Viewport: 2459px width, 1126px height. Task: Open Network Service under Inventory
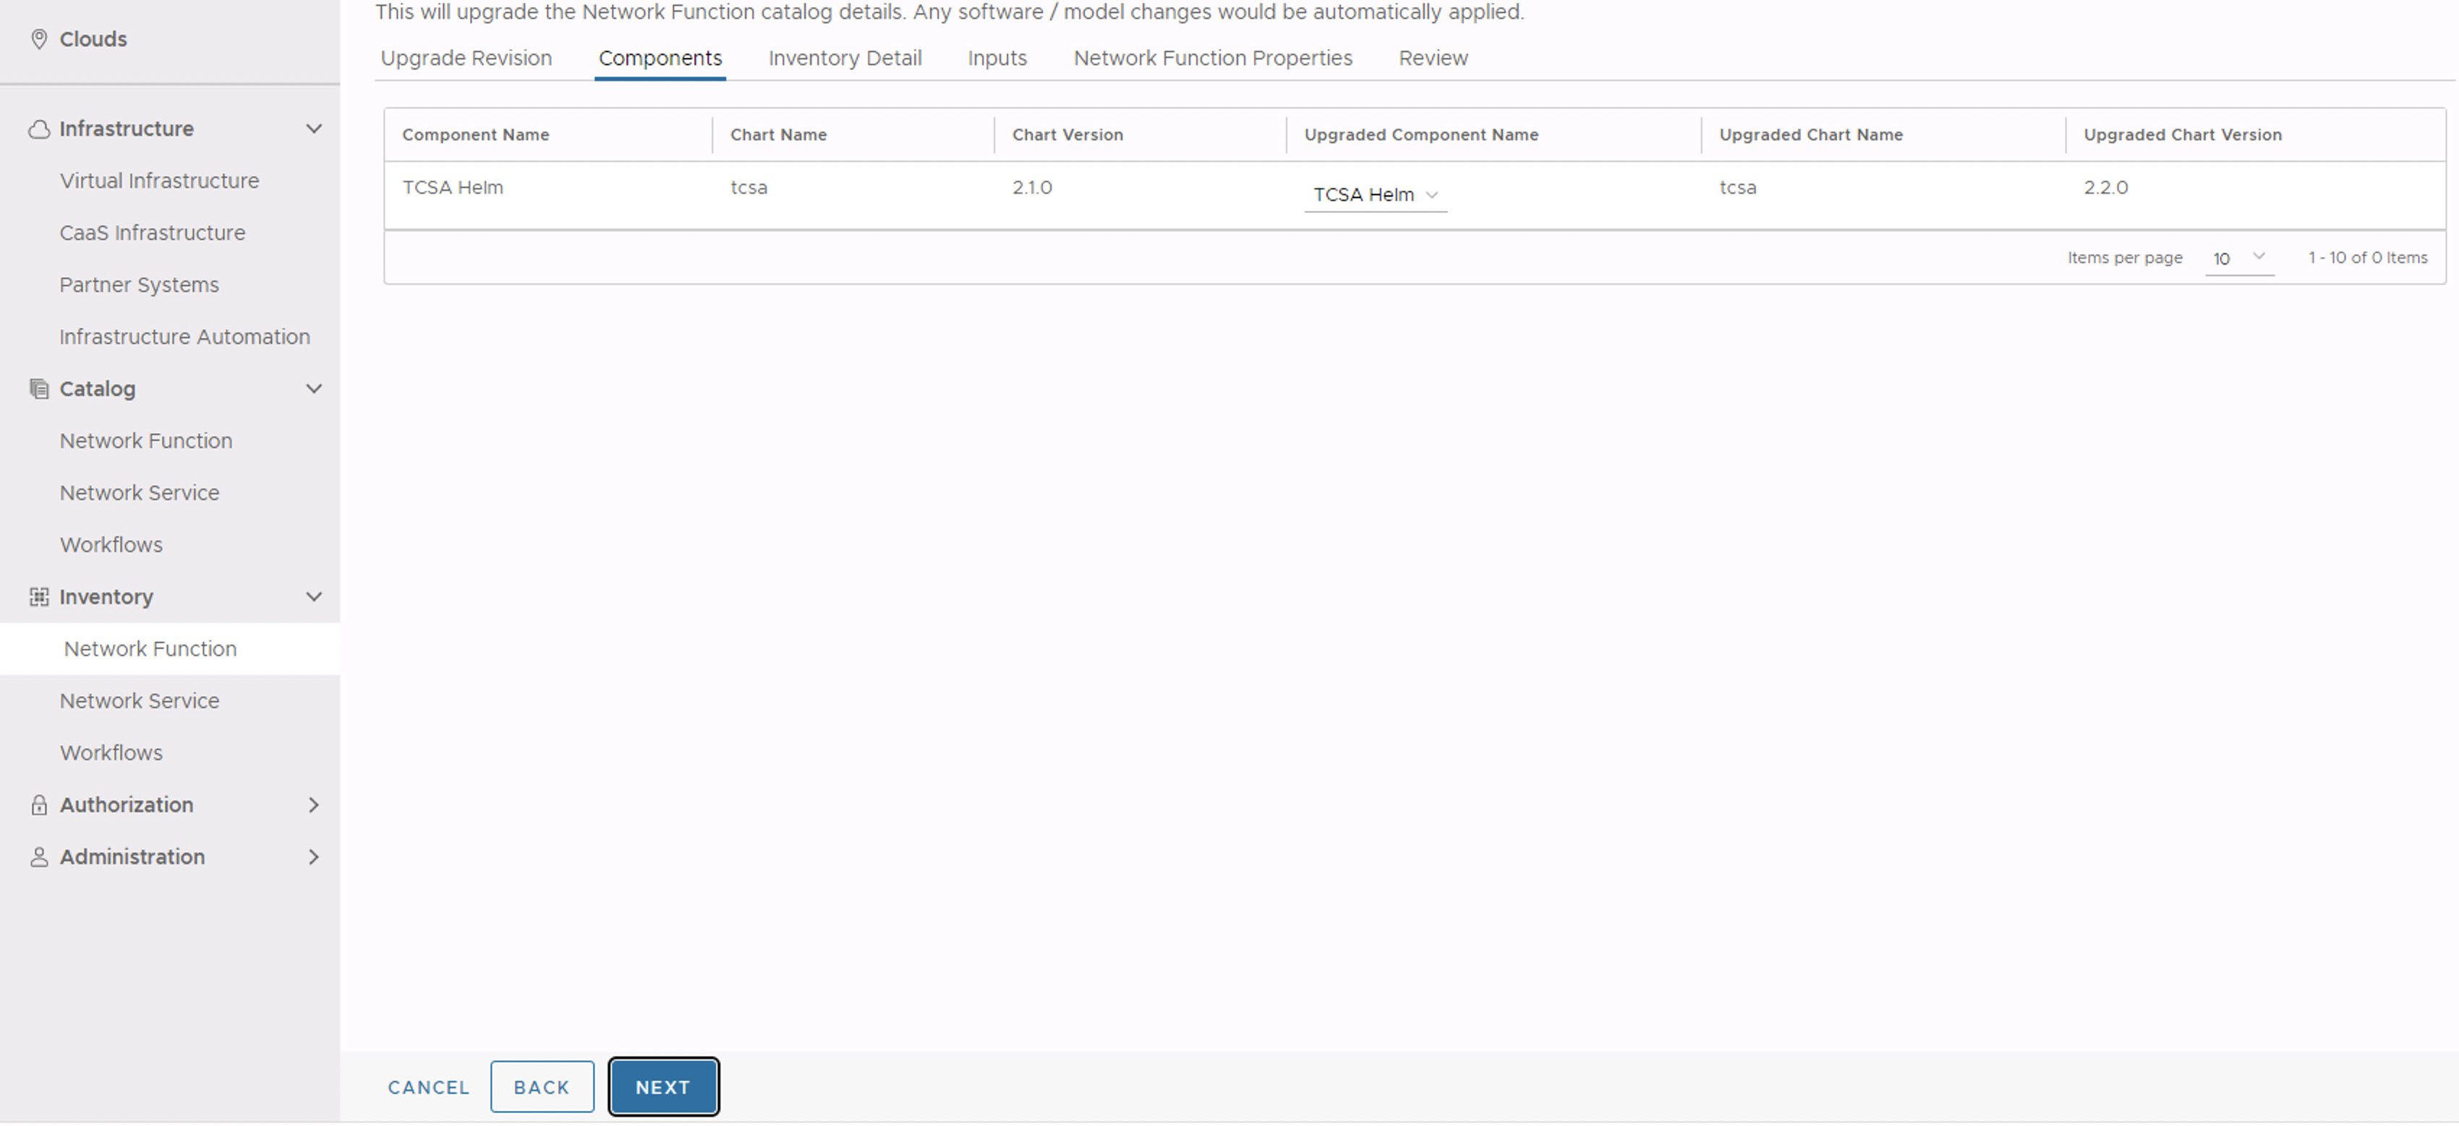140,701
